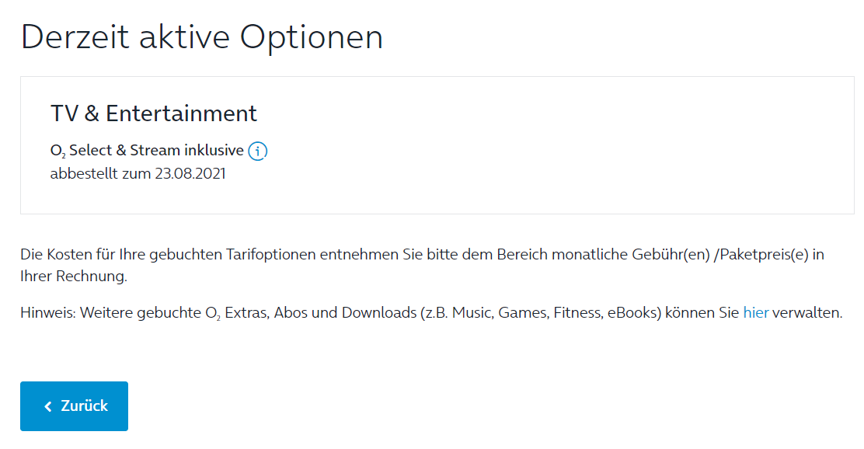
Task: Open the info icon beside Select & Stream
Action: [x=257, y=151]
